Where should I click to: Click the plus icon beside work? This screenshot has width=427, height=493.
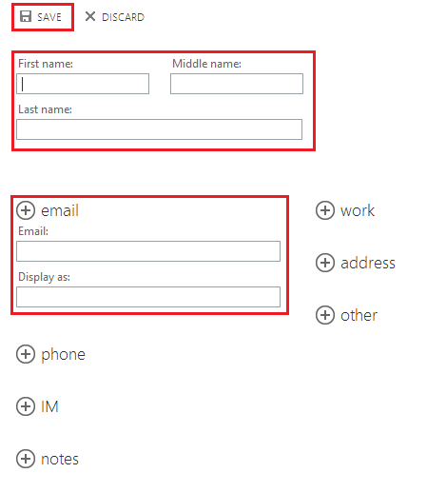coord(325,210)
